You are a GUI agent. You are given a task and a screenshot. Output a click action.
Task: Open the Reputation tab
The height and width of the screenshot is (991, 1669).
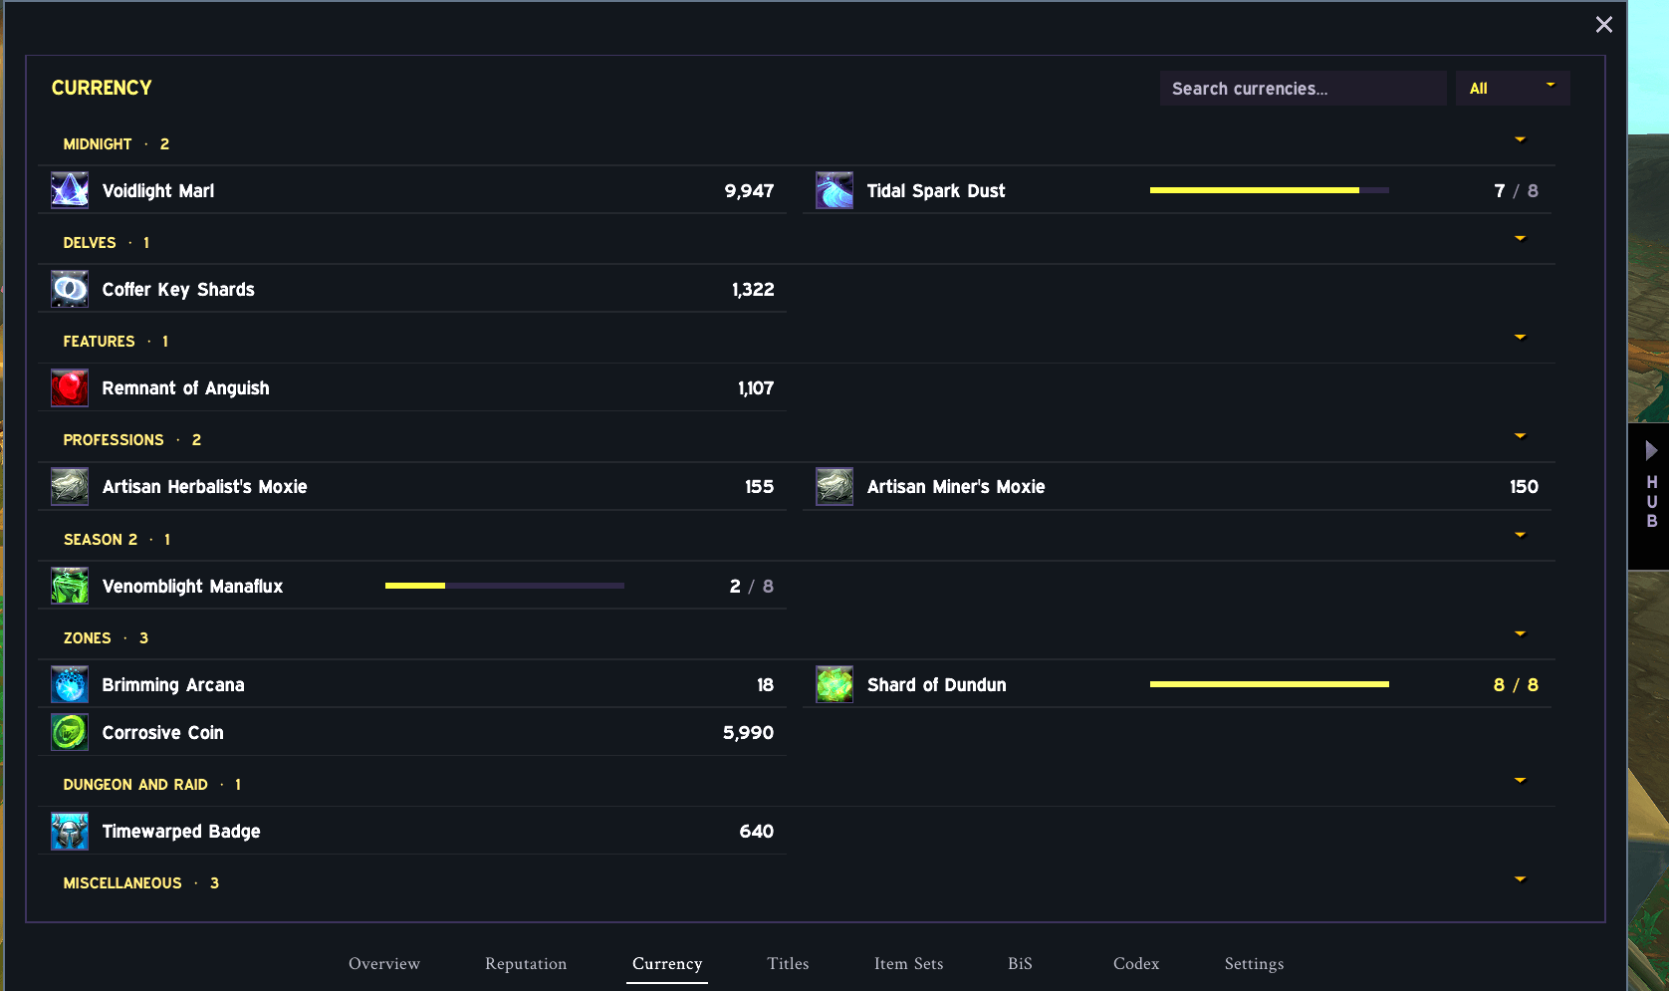[526, 963]
